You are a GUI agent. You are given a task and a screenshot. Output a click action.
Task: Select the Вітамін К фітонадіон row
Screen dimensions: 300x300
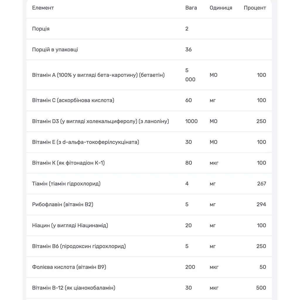[149, 163]
